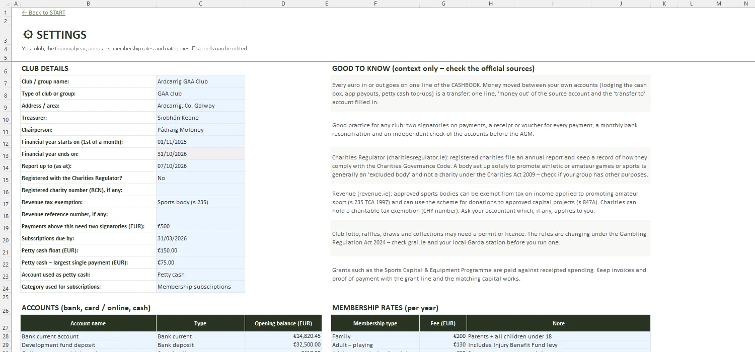Select opening balance €14,820.45
This screenshot has width=755, height=352.
click(x=283, y=336)
